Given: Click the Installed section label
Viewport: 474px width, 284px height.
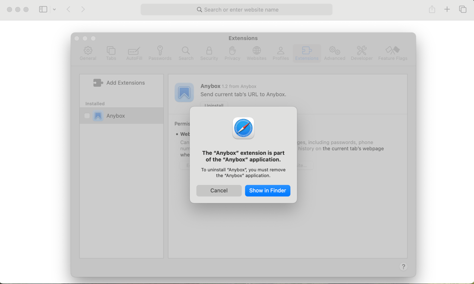Looking at the screenshot, I should pos(95,103).
